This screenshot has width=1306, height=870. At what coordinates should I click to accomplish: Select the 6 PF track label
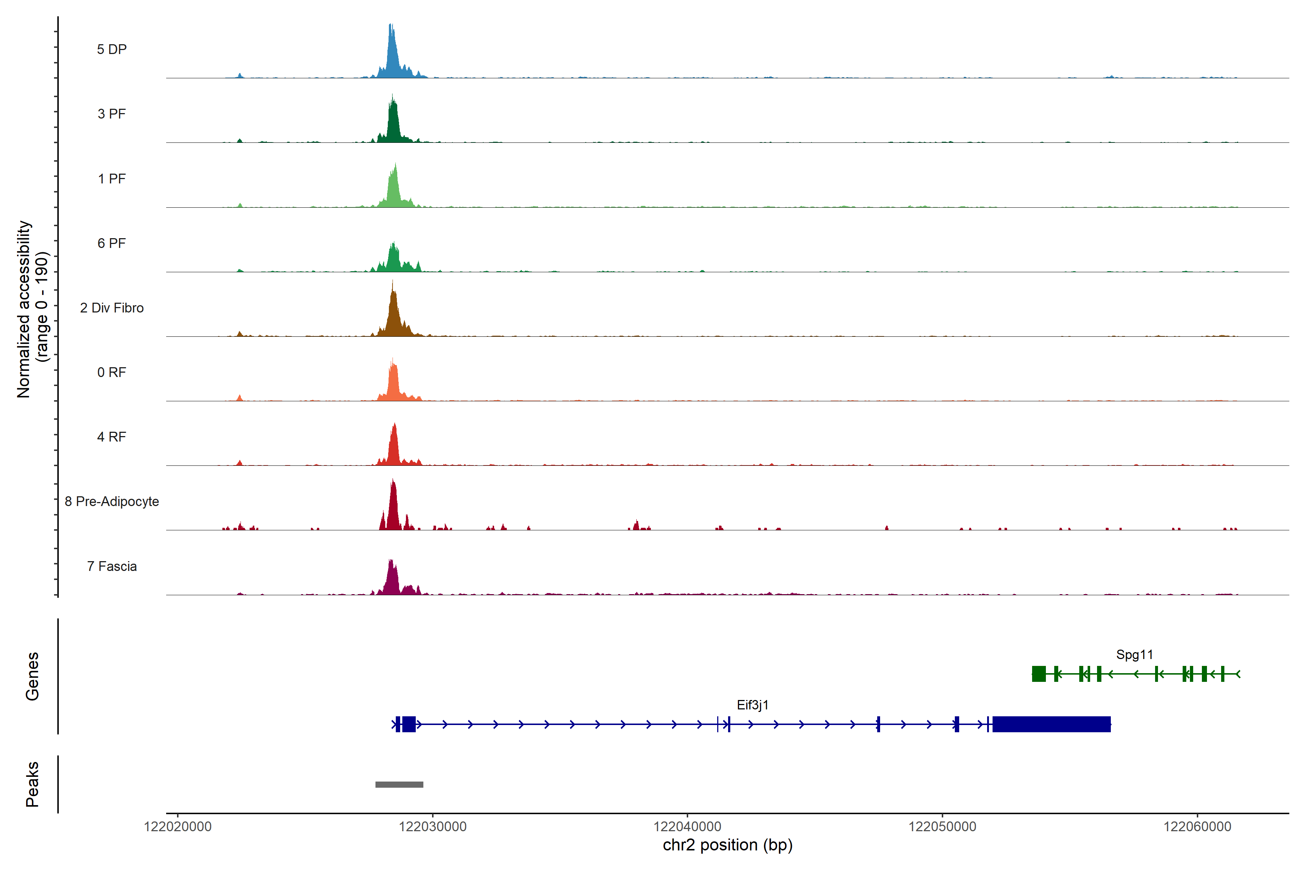[x=112, y=243]
